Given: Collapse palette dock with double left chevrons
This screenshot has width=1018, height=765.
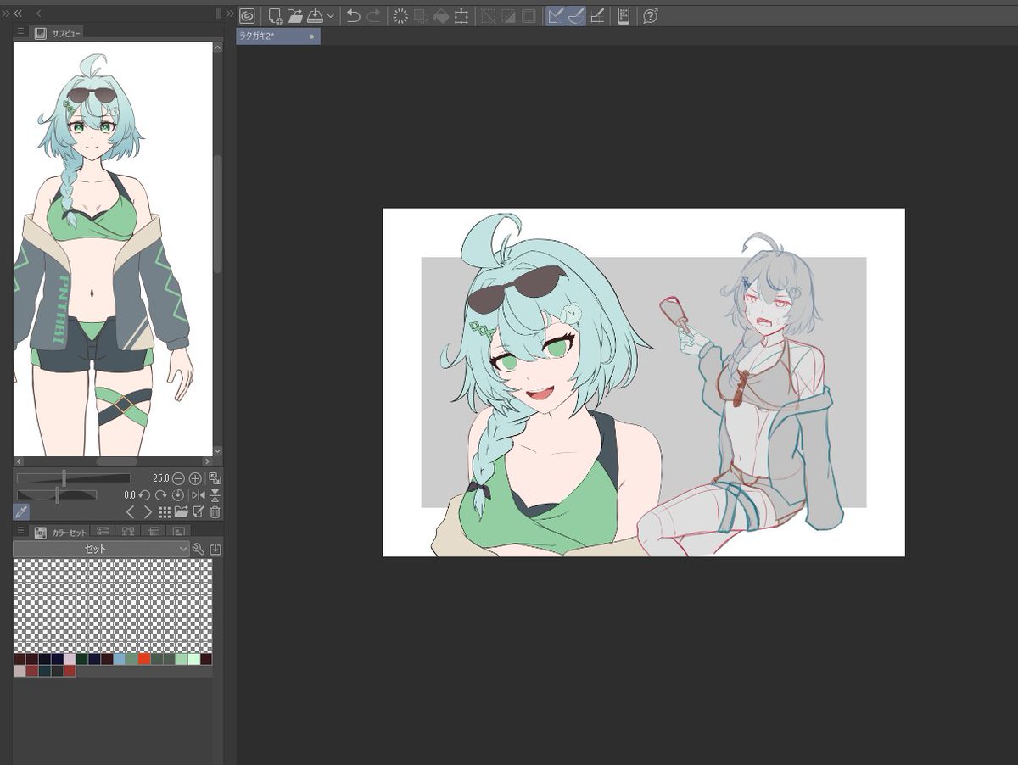Looking at the screenshot, I should pyautogui.click(x=18, y=14).
